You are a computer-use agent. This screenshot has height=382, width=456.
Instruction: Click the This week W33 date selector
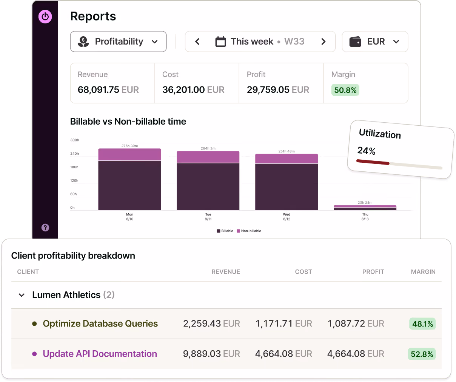tap(260, 42)
